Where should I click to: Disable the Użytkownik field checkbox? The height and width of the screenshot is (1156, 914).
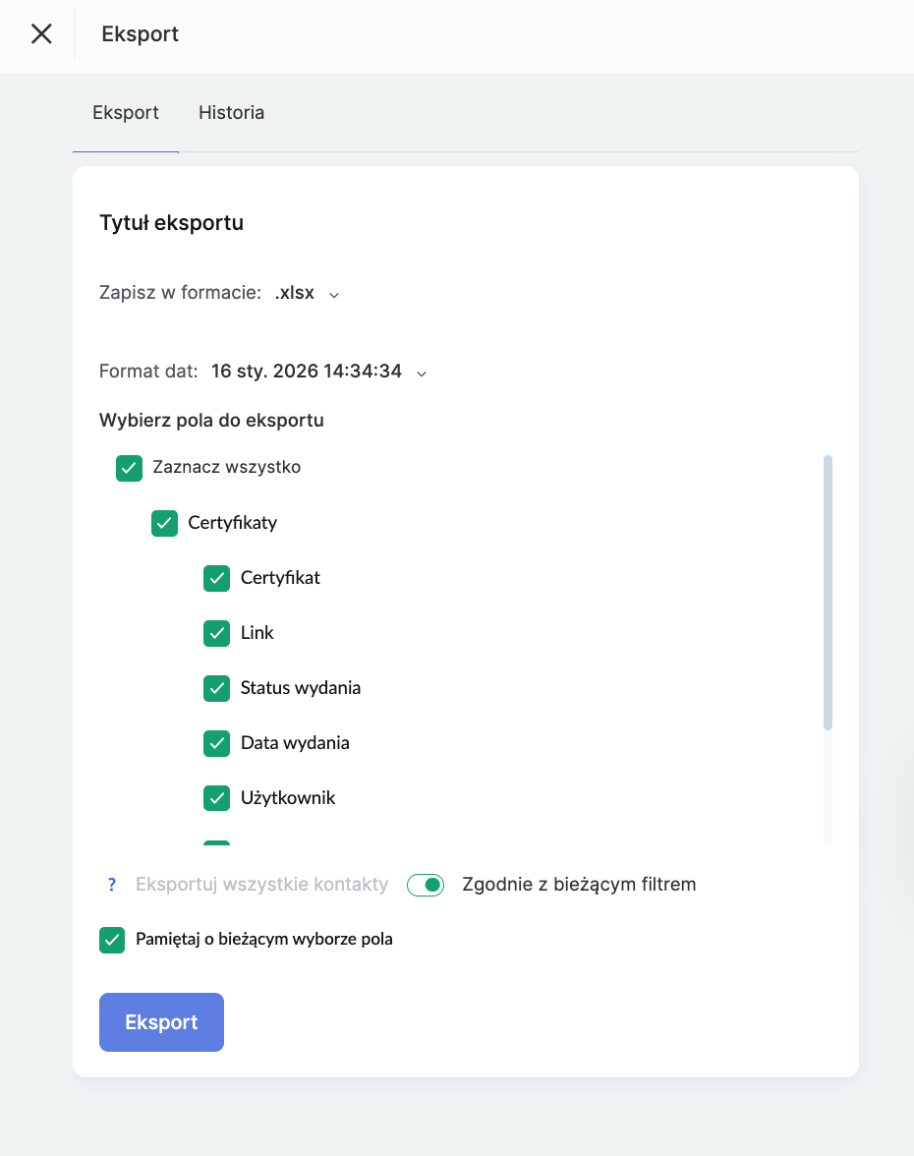click(x=216, y=798)
